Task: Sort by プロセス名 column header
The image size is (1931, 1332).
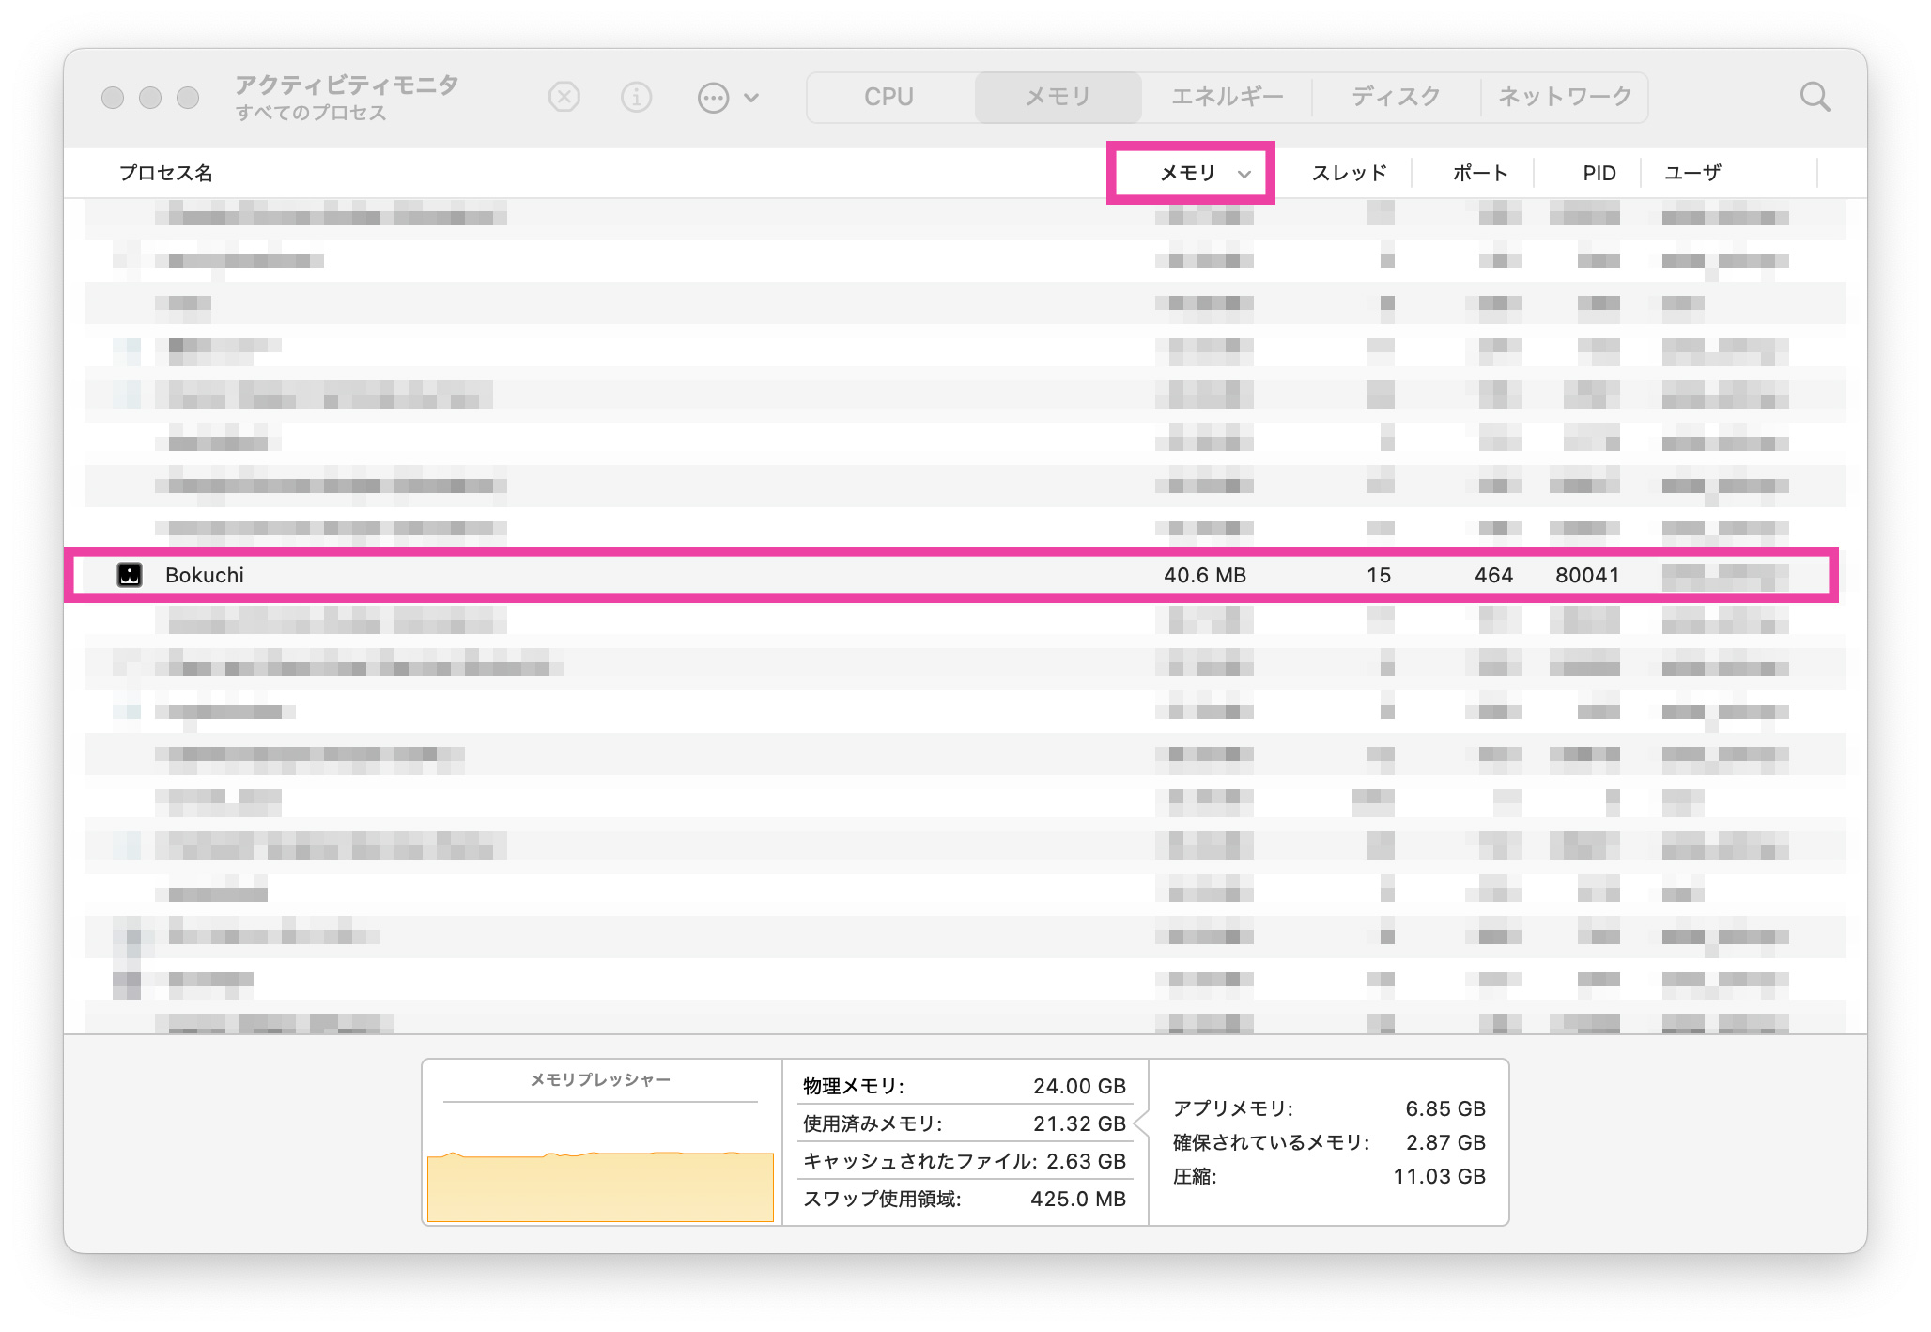Action: pyautogui.click(x=166, y=173)
